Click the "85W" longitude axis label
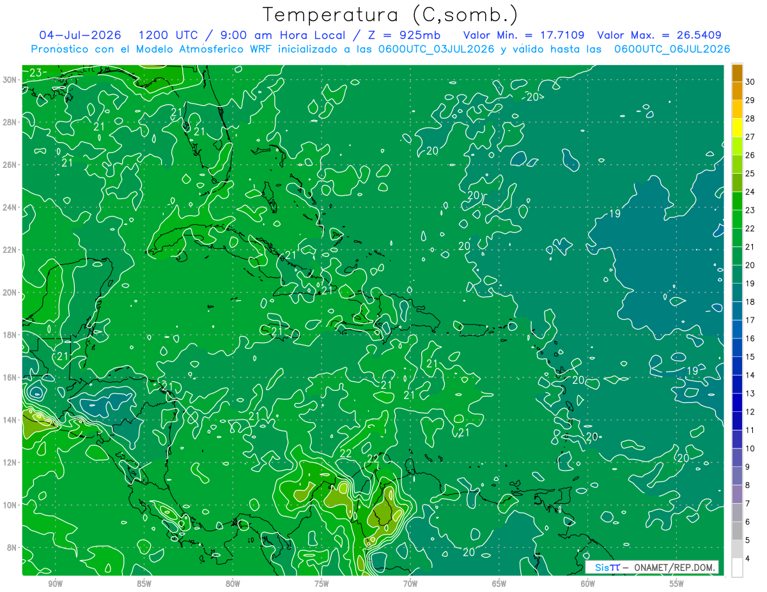Viewport: 767px width, 592px height. (x=144, y=584)
